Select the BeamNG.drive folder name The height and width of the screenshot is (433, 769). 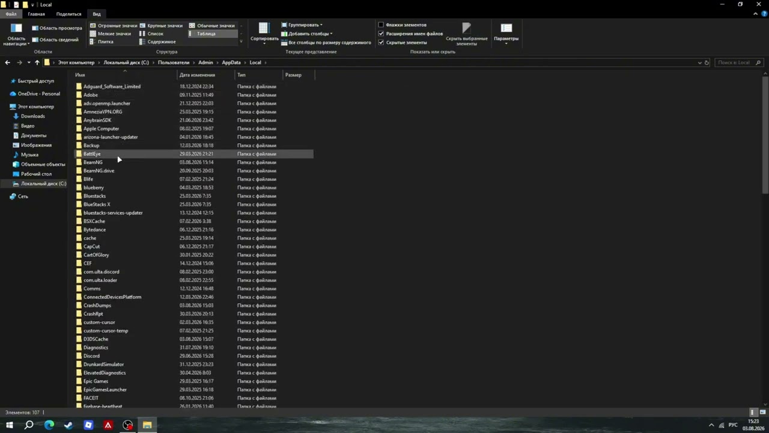coord(99,171)
